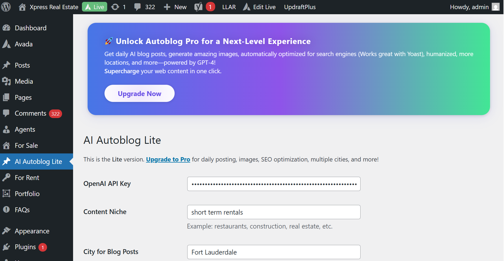
Task: Click the OpenAI API Key label
Action: tap(107, 183)
